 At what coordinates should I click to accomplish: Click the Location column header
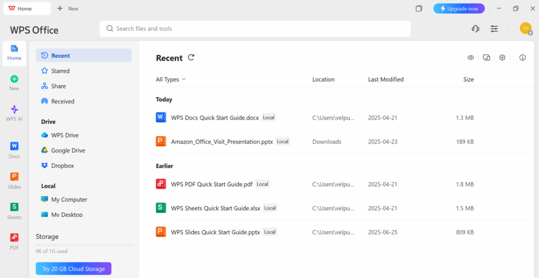click(323, 80)
